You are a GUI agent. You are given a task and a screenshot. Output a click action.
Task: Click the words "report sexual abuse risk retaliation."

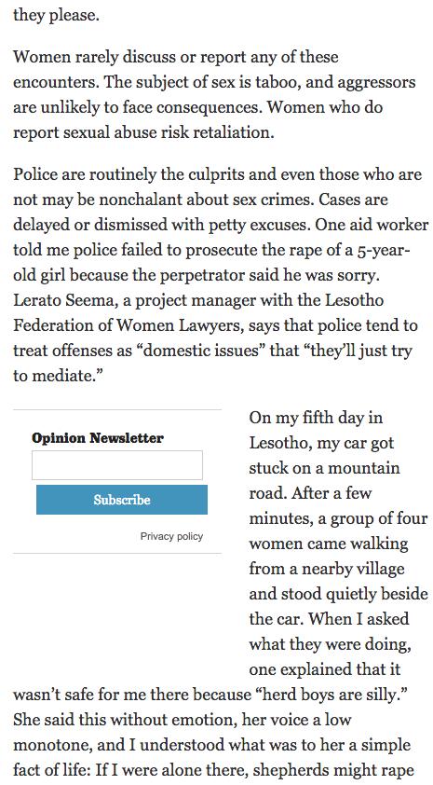143,132
